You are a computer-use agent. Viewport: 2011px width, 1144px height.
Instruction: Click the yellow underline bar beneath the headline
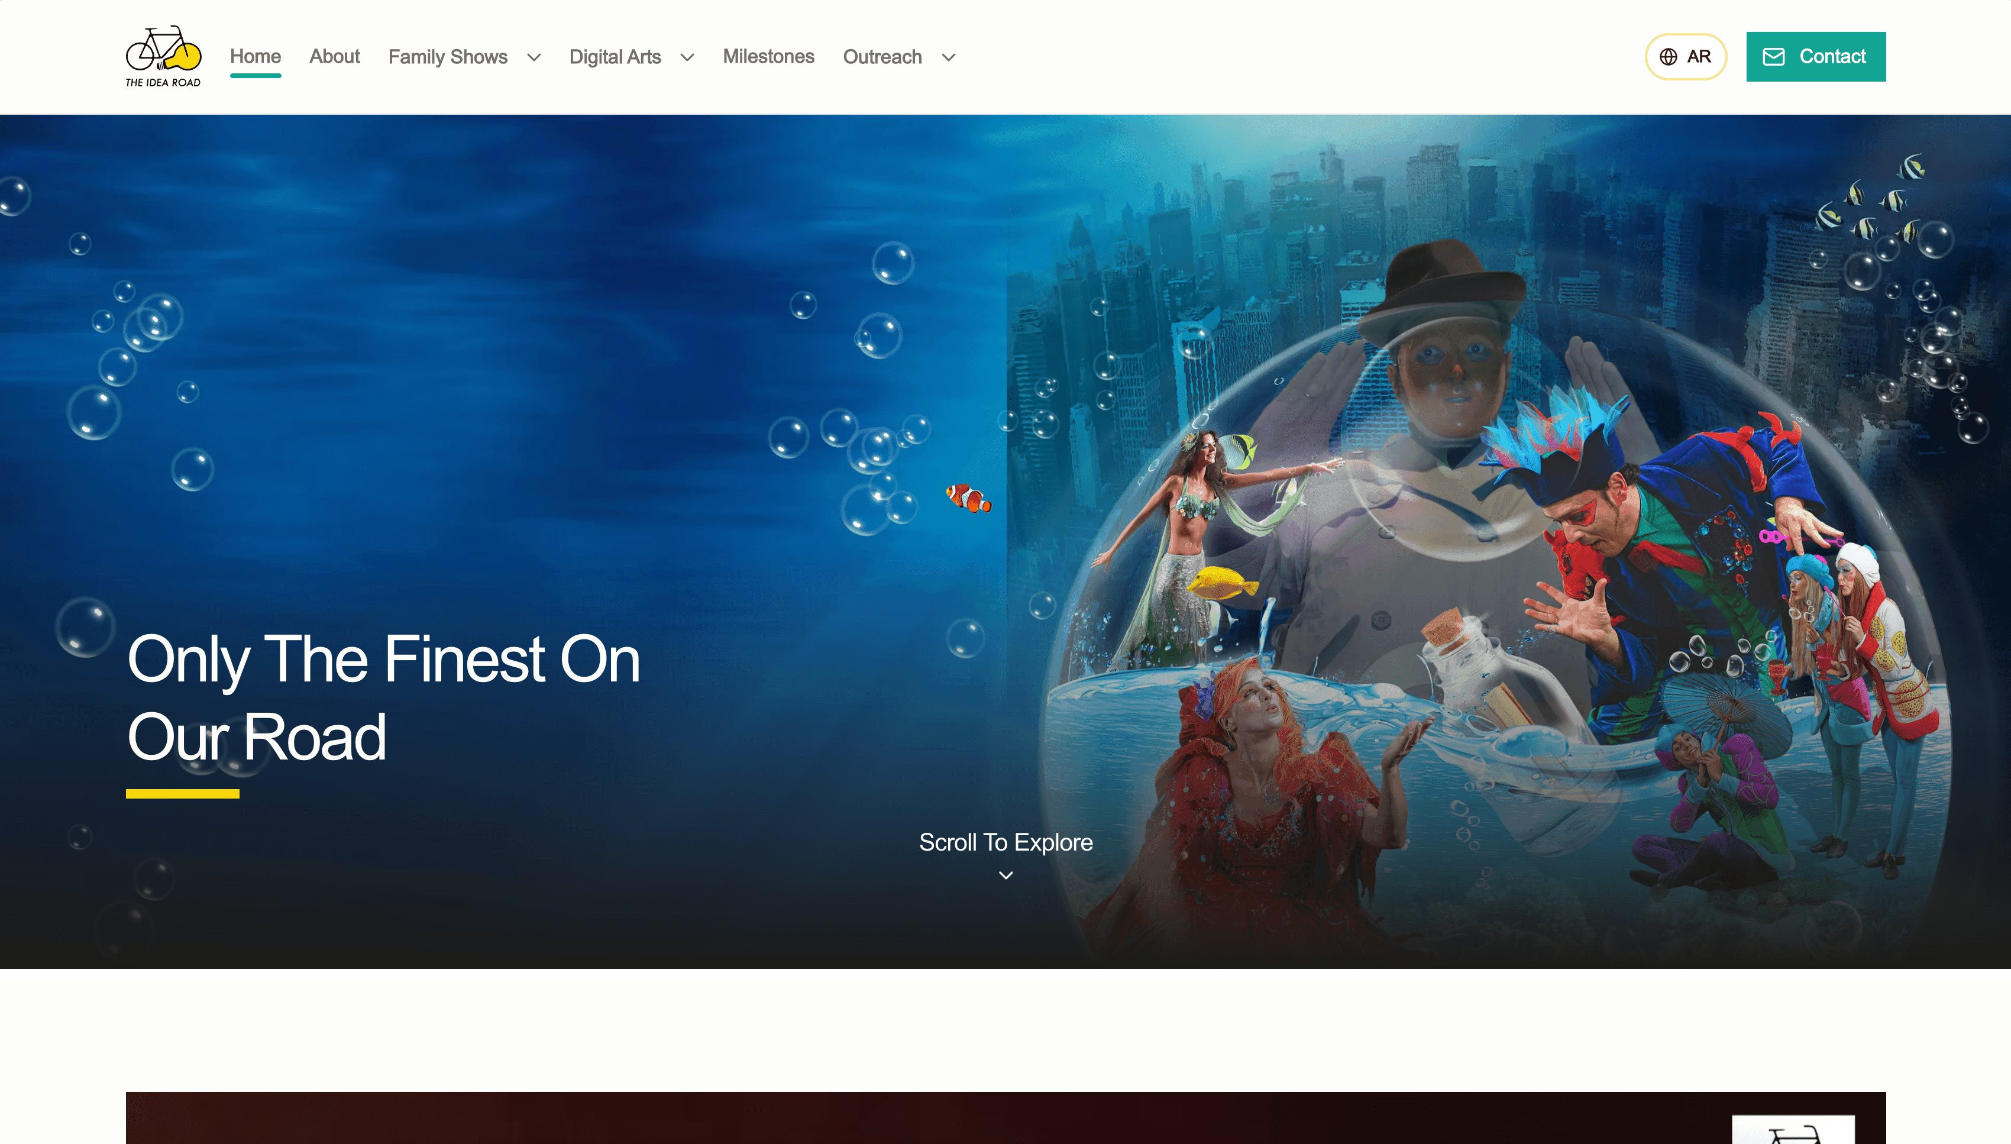pos(182,794)
